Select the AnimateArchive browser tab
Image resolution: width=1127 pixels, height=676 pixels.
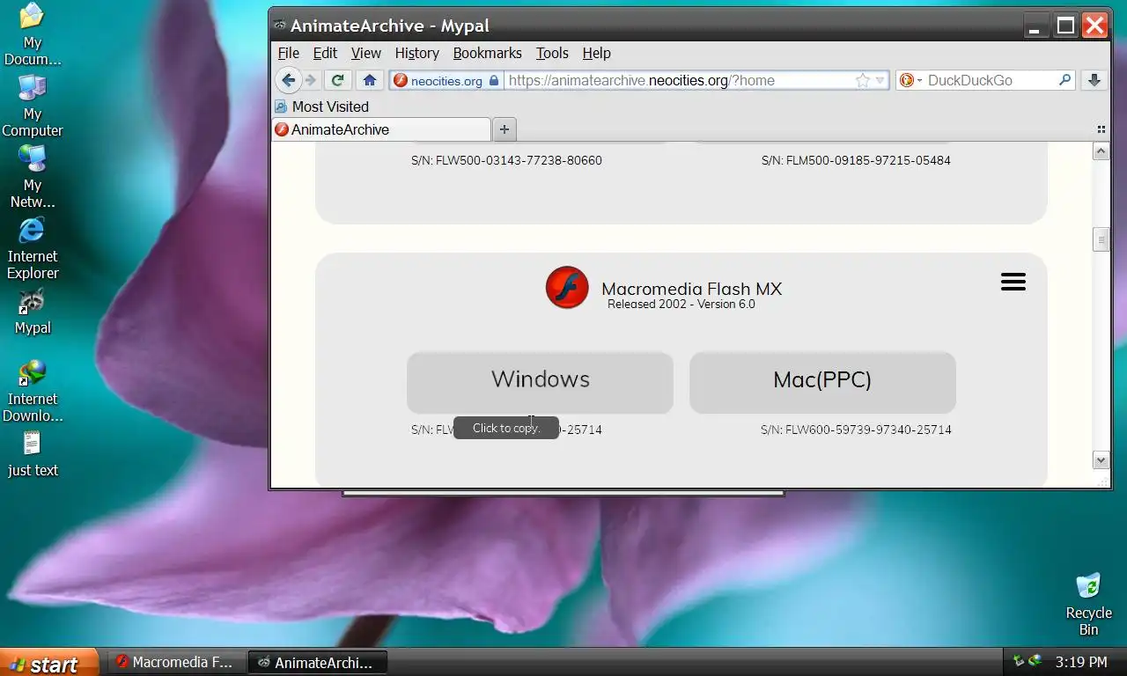click(x=381, y=129)
